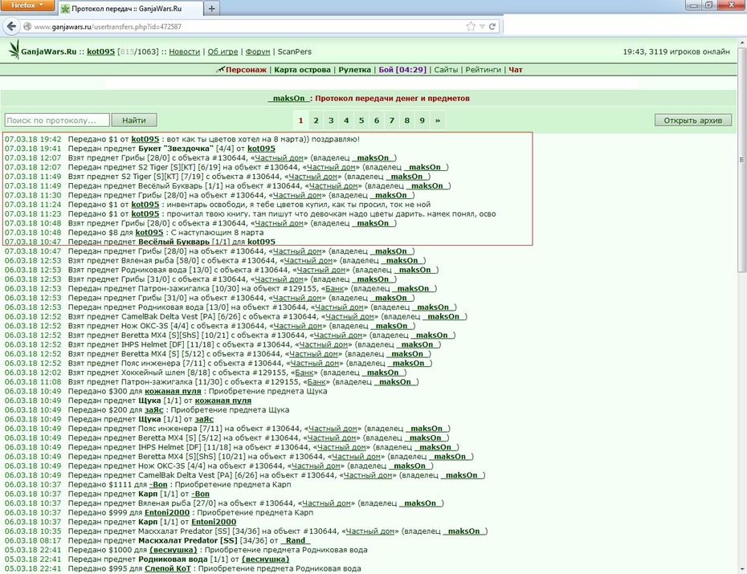Open the Форум link

pyautogui.click(x=258, y=51)
